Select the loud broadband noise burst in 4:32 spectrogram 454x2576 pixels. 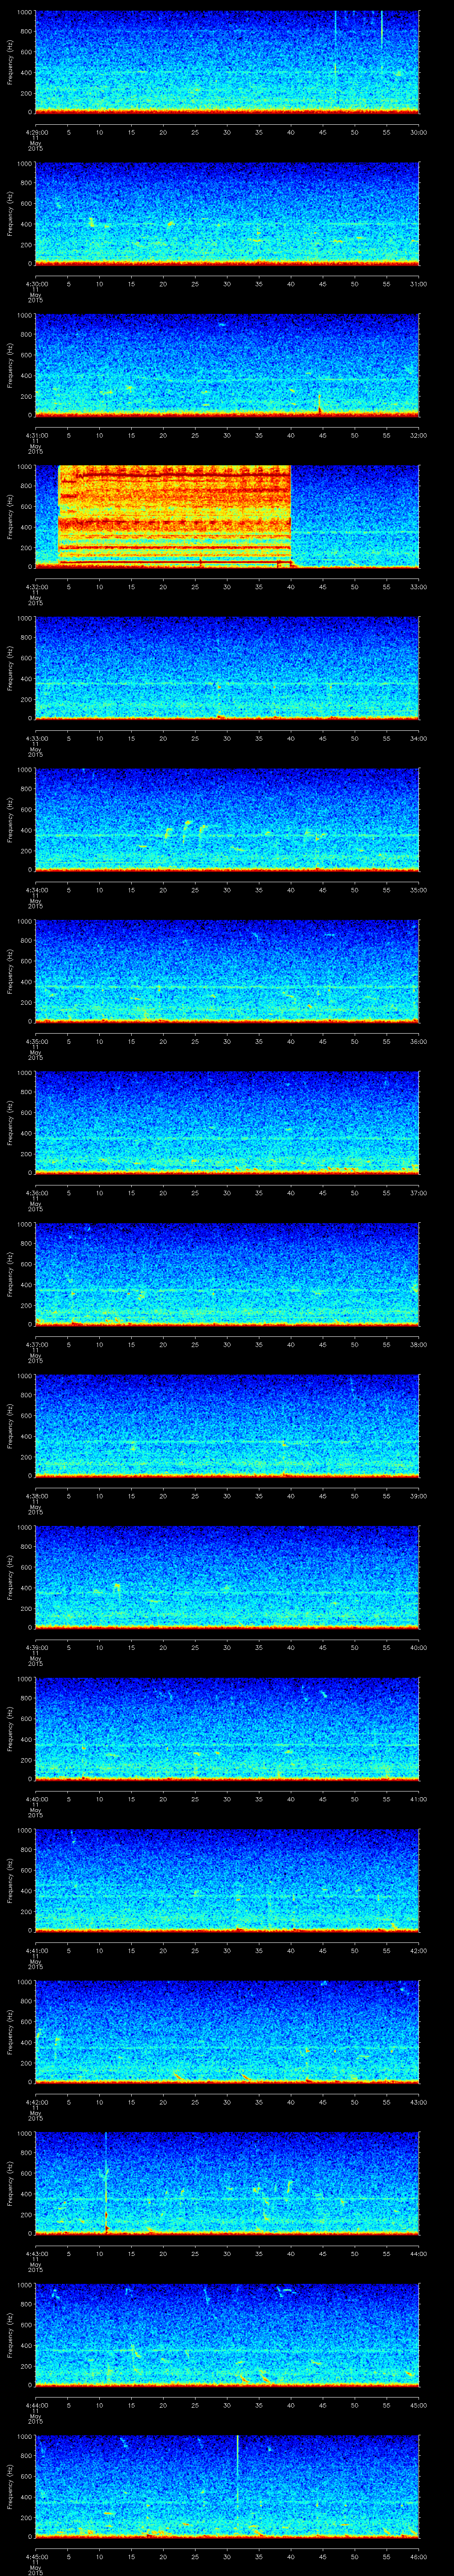pos(175,516)
